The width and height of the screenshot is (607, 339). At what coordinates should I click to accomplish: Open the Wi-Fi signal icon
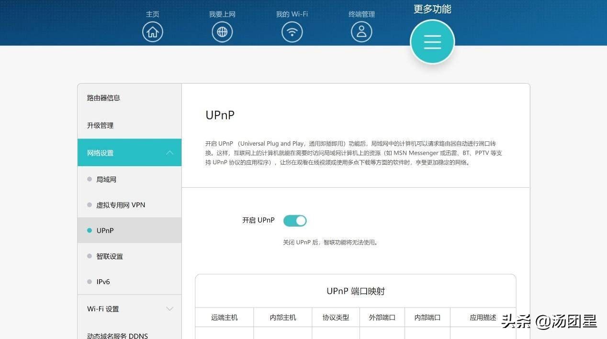point(292,32)
